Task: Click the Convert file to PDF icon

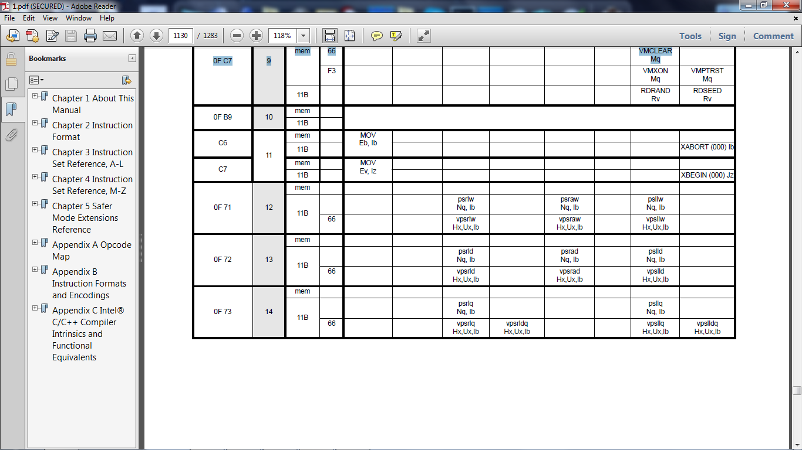Action: pyautogui.click(x=32, y=36)
